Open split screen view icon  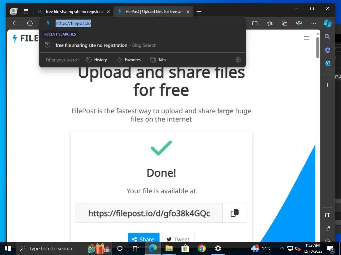coord(255,23)
